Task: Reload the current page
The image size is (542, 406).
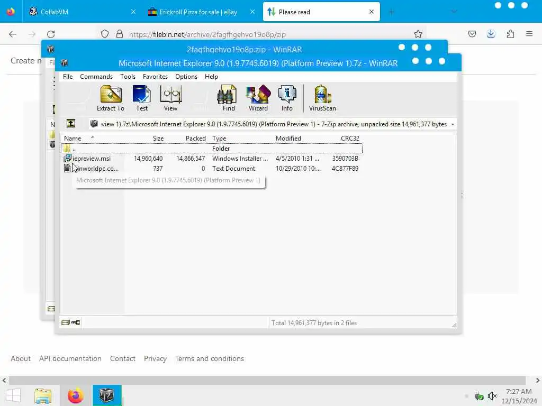Action: [51, 34]
